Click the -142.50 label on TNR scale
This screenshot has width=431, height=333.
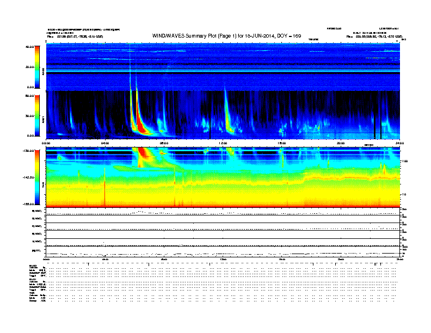[x=29, y=177]
